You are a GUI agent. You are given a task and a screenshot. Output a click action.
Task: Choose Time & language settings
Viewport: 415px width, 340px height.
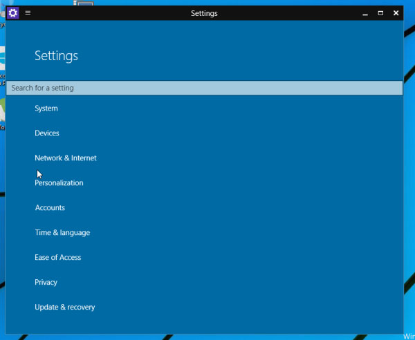62,233
